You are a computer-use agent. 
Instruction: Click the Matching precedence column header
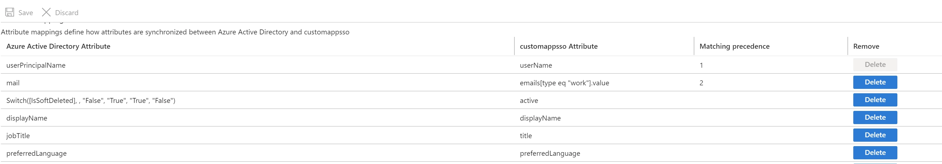pos(734,47)
